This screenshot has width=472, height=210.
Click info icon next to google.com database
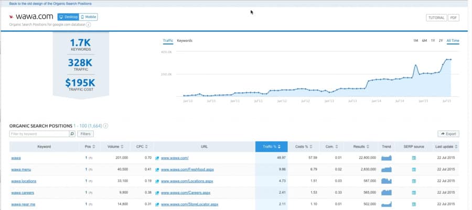tap(88, 25)
